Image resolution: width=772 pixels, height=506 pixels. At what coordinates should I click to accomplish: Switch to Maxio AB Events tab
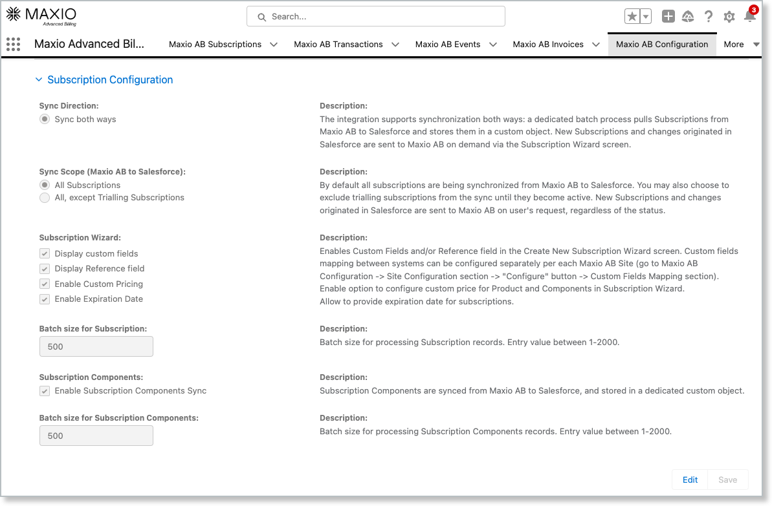coord(447,45)
